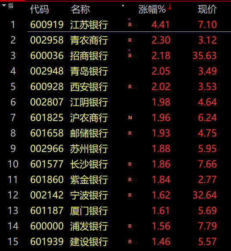The height and width of the screenshot is (251, 231).
Task: Click the 1.61 change value for 厦门银行
Action: pos(160,211)
